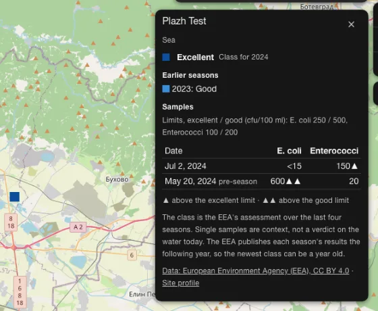Click the Ботевград town label
The image size is (378, 311).
pos(317,7)
